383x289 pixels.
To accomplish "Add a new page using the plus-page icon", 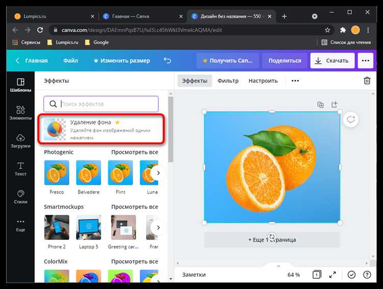I will [x=334, y=104].
